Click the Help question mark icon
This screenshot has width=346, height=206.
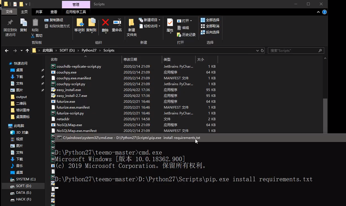pyautogui.click(x=324, y=12)
